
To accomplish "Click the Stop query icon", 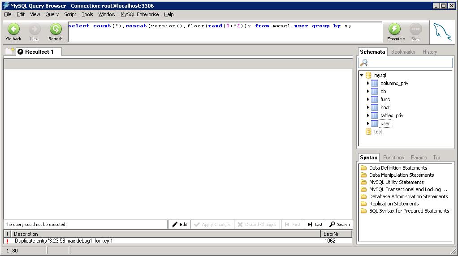I will pos(415,29).
